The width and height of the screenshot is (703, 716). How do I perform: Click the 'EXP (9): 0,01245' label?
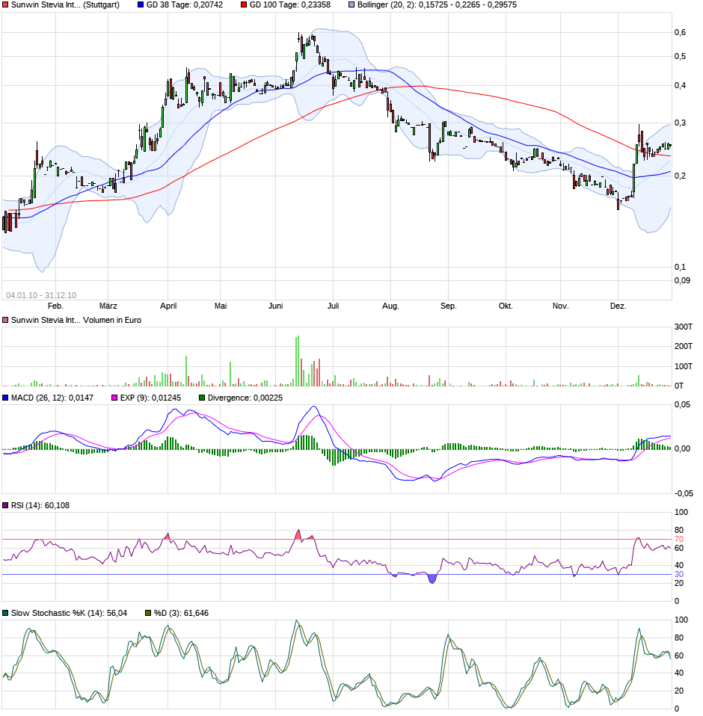(x=150, y=398)
